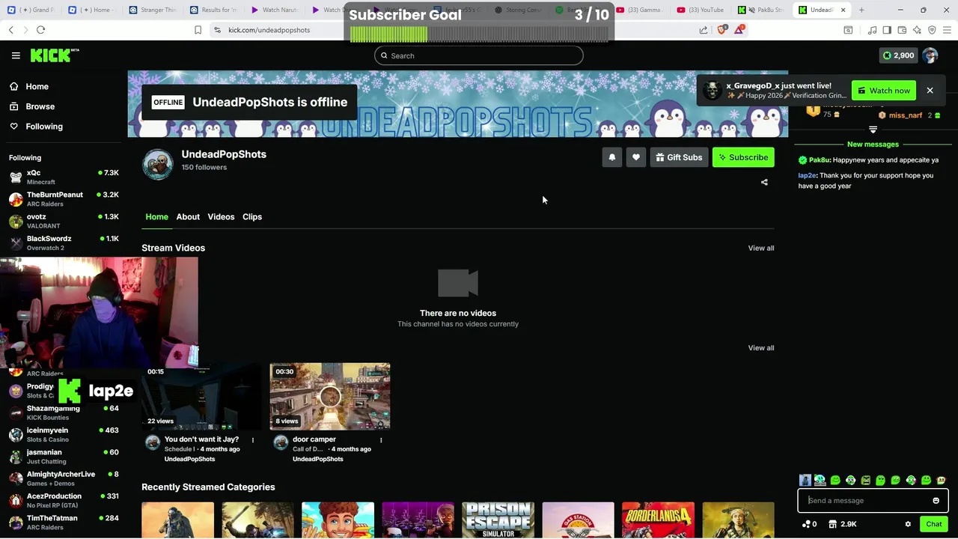Viewport: 958px width, 539px height.
Task: Bookmark this page icon
Action: tap(198, 30)
